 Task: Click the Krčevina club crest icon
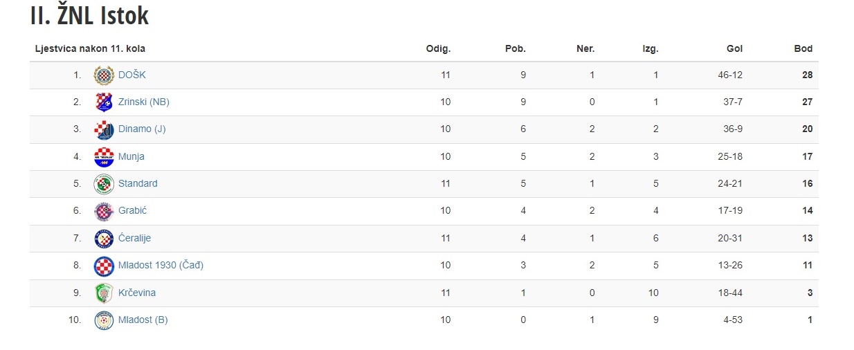click(104, 293)
